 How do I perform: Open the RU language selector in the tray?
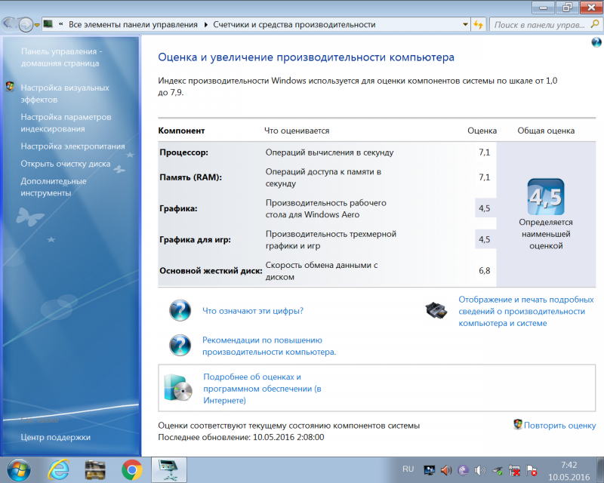coord(408,469)
